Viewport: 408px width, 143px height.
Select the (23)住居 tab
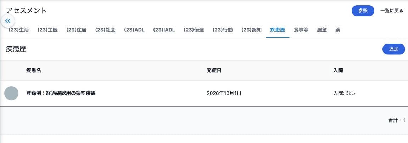pos(77,30)
